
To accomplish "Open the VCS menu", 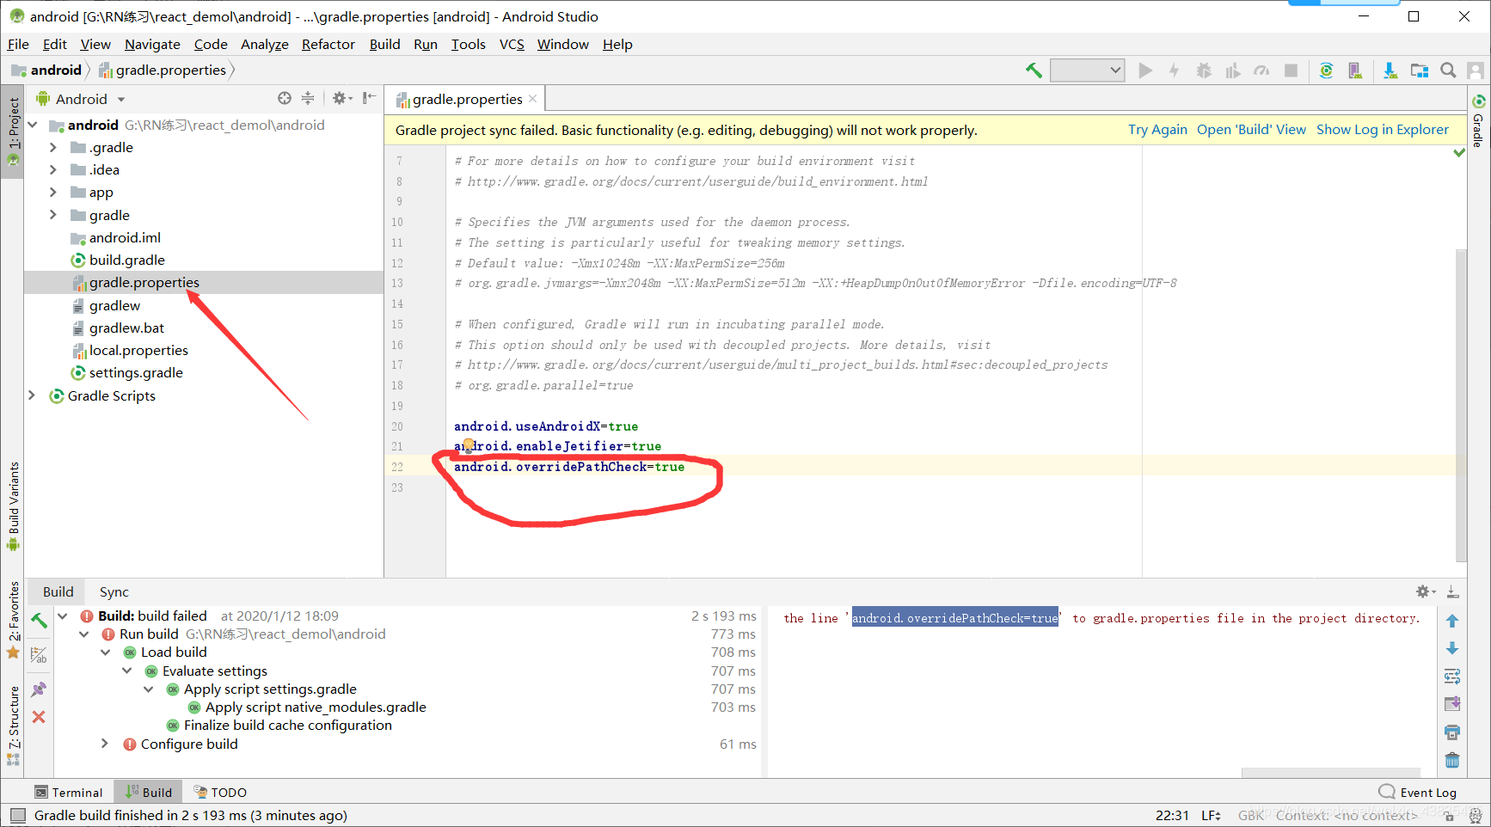I will tap(512, 45).
